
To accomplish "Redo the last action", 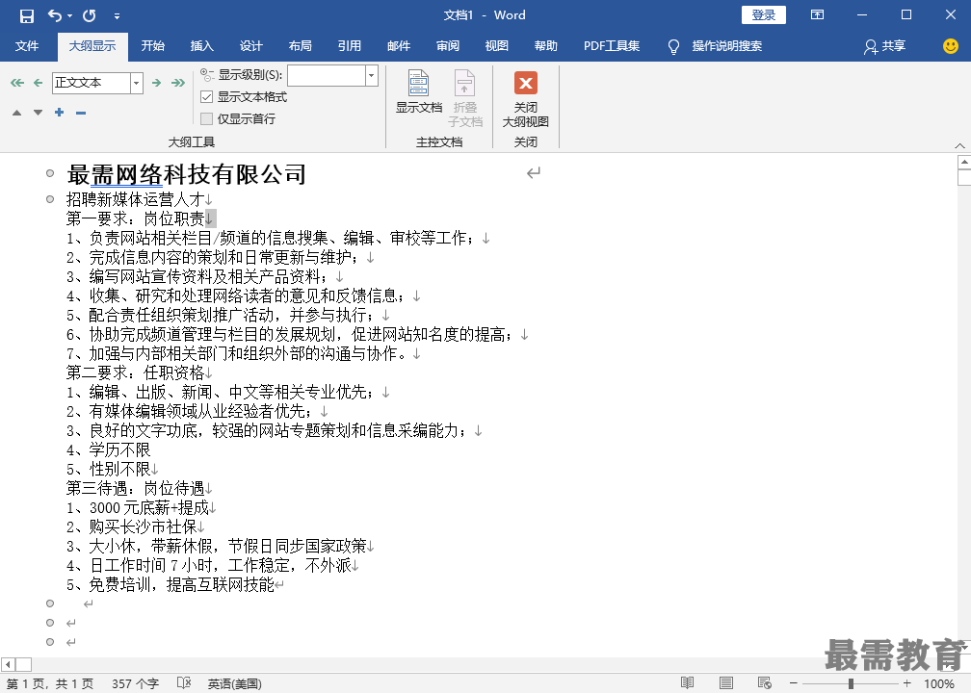I will tap(90, 15).
